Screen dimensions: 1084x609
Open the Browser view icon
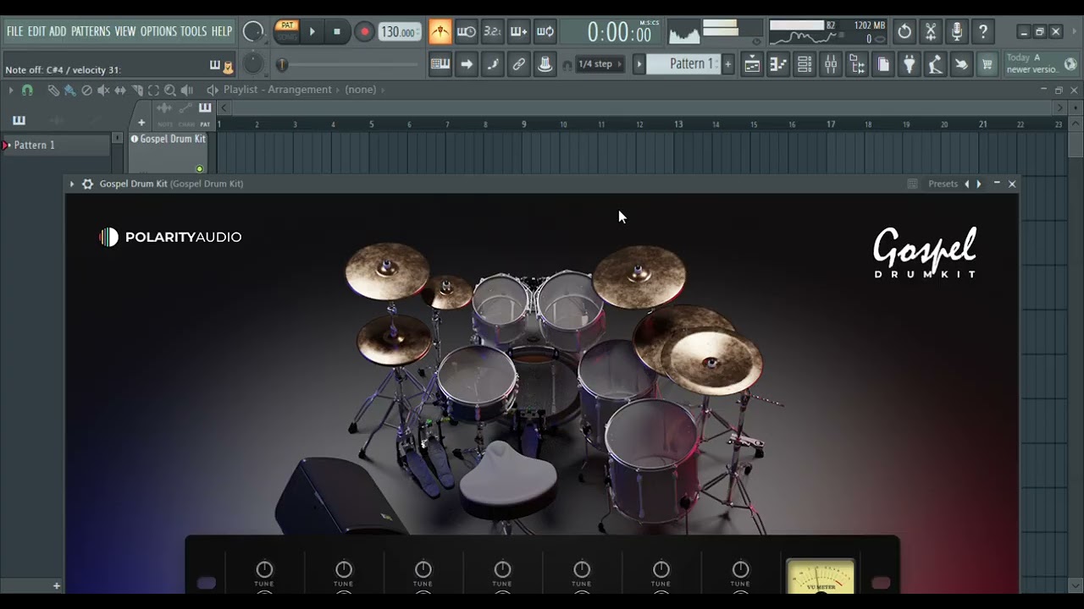click(857, 64)
